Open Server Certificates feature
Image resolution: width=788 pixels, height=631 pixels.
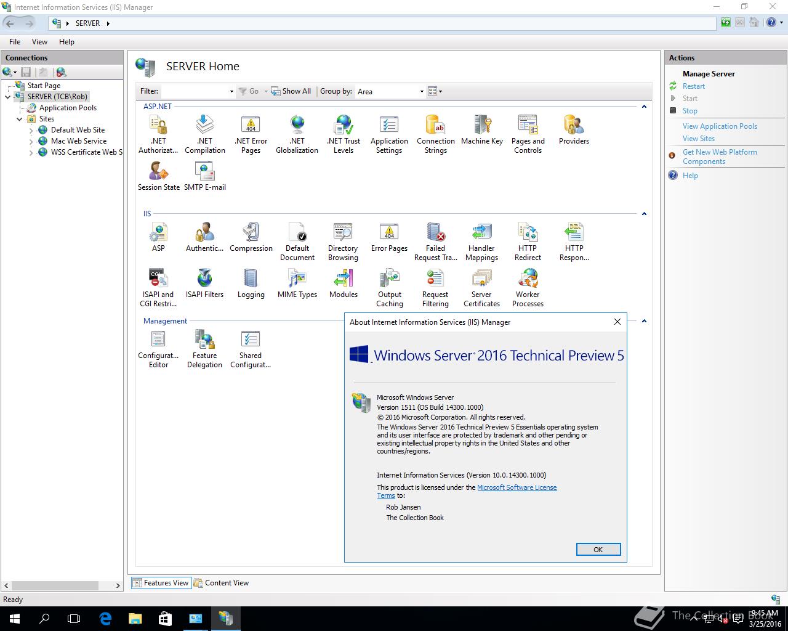coord(481,287)
